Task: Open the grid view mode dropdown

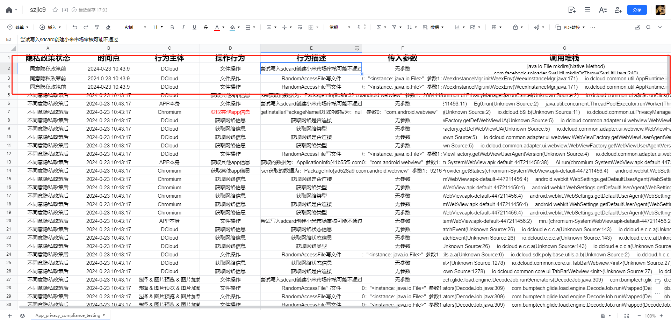Action: (606, 316)
